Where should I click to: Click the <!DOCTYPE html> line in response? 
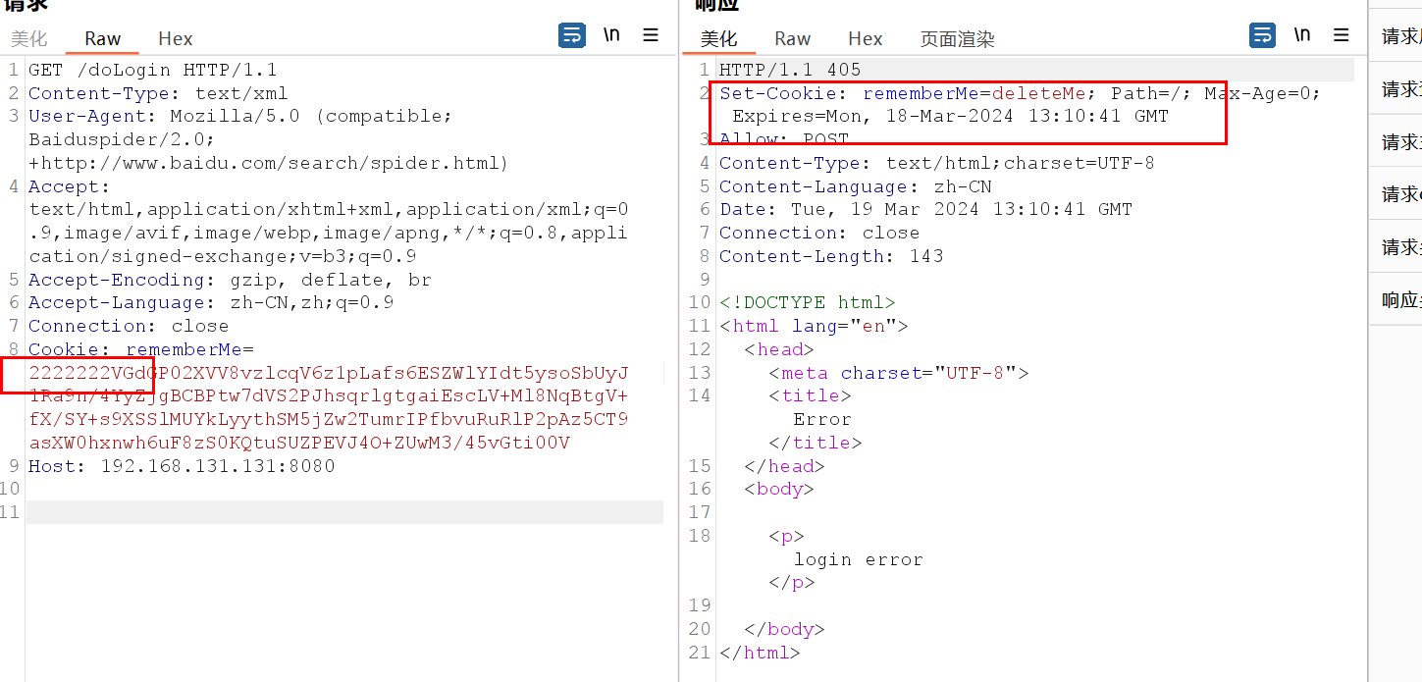808,303
